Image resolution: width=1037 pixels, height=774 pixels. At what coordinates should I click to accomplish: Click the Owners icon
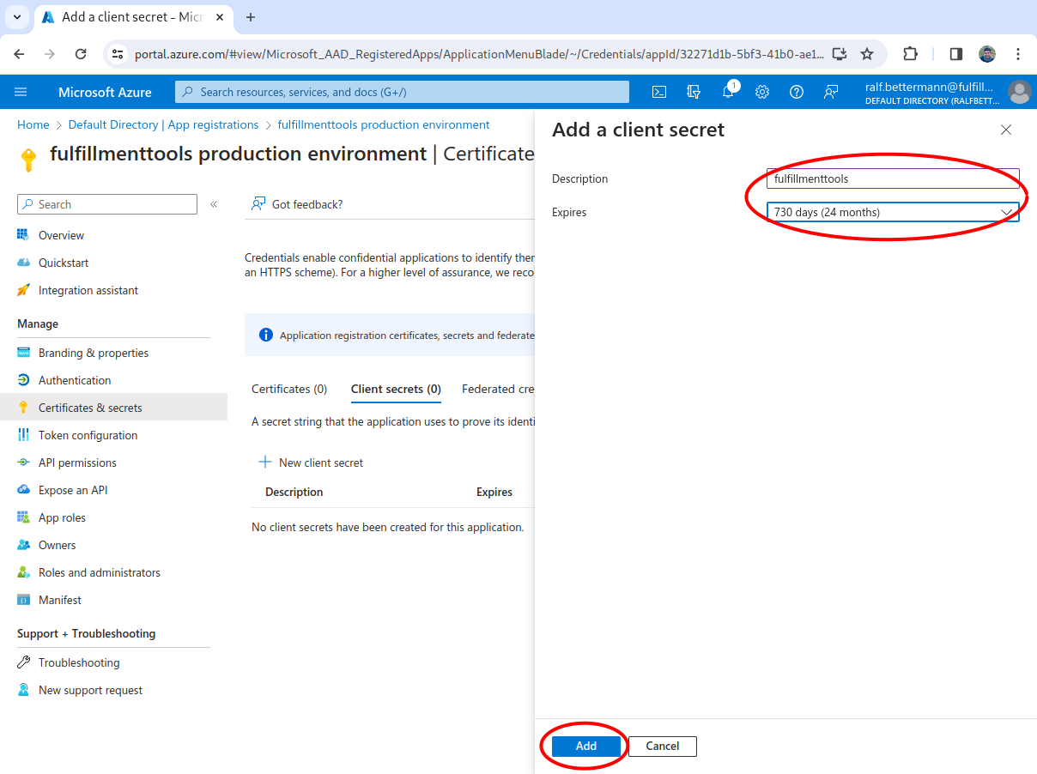pyautogui.click(x=23, y=545)
